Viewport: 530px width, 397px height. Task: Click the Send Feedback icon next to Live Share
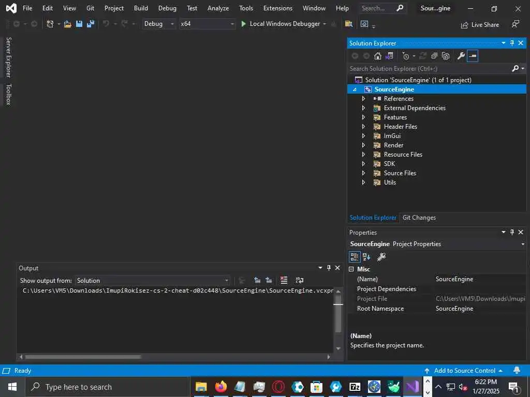[x=516, y=24]
